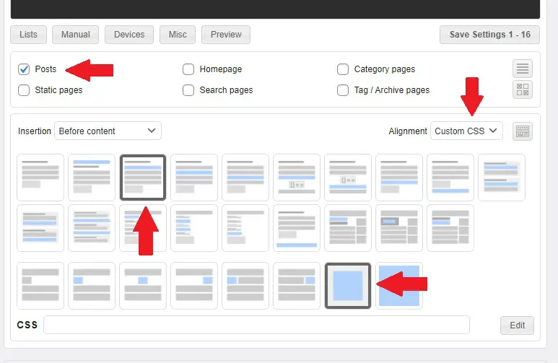Expand the Alignment dropdown showing Custom CSS

click(x=466, y=131)
